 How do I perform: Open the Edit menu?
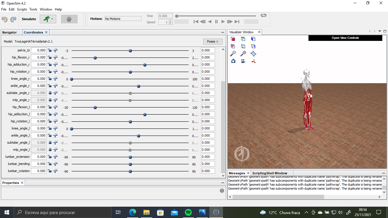(x=12, y=9)
